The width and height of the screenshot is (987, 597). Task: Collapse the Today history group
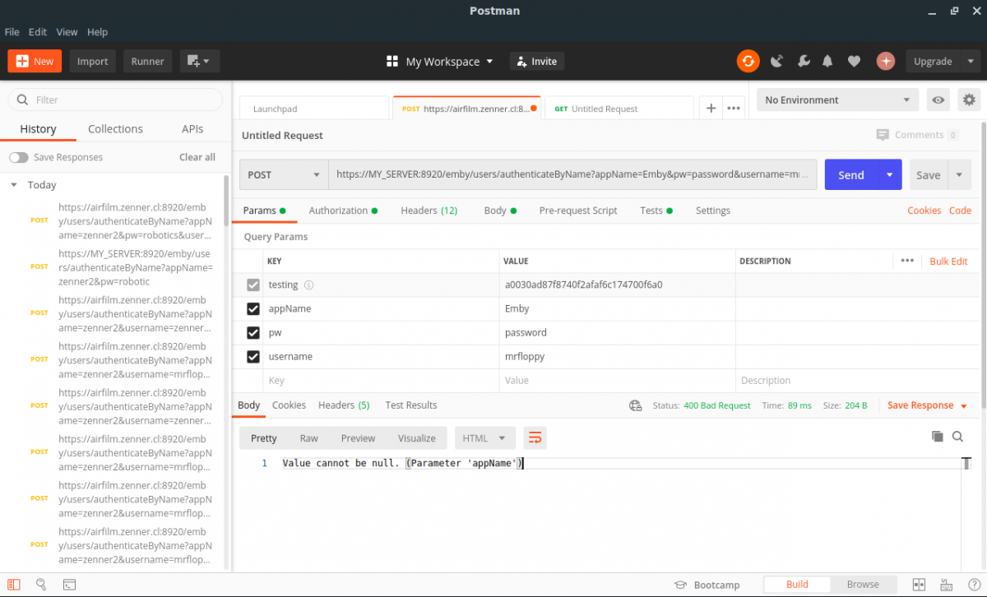[x=13, y=185]
